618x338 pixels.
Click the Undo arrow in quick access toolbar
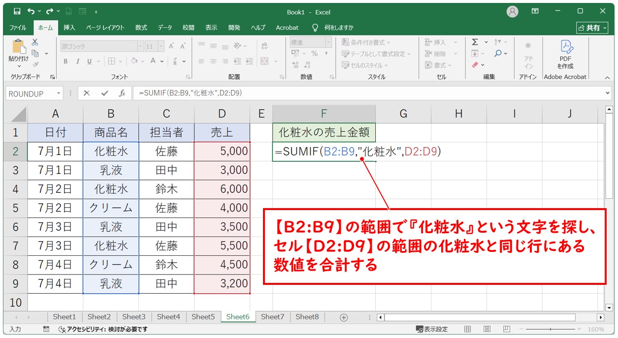pos(32,11)
